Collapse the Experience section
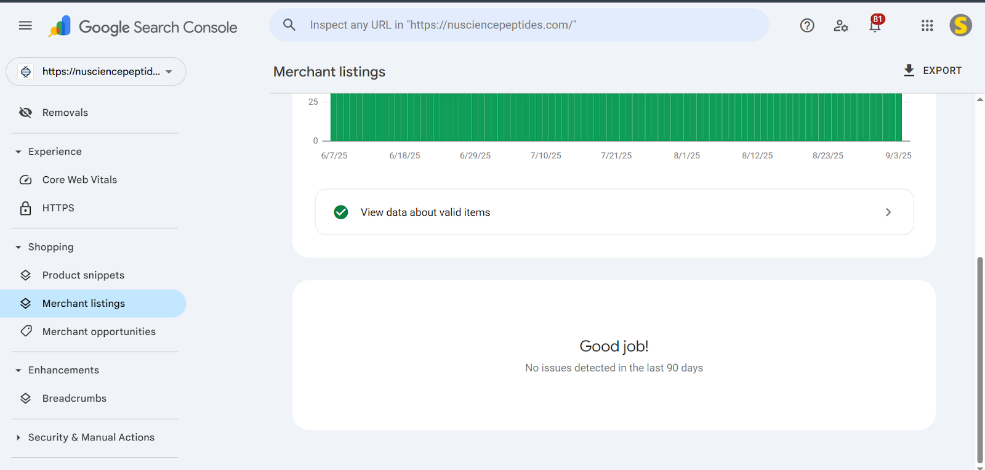The width and height of the screenshot is (985, 470). coord(18,152)
